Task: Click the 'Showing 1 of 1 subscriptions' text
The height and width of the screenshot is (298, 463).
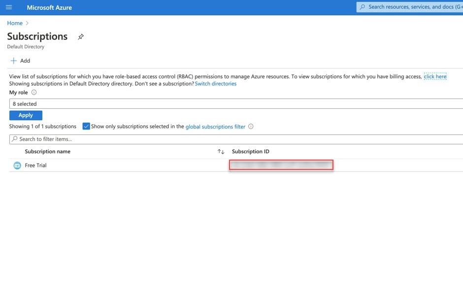Action: coord(42,127)
